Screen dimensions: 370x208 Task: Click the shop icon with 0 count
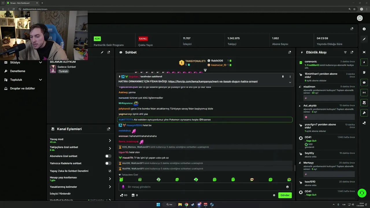pos(135,195)
